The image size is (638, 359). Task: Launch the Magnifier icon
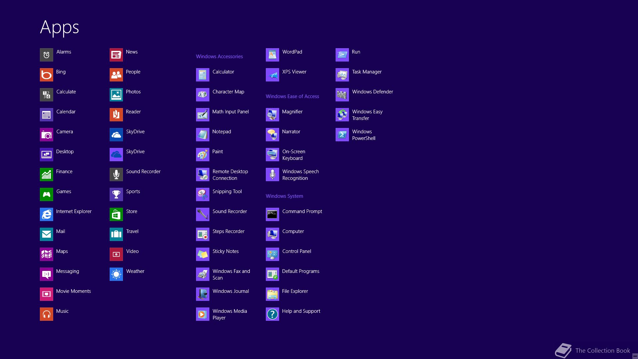272,115
